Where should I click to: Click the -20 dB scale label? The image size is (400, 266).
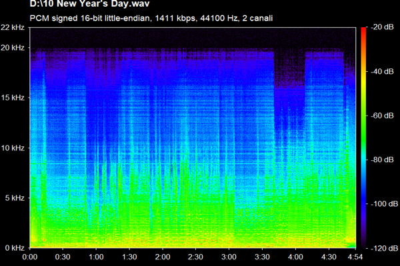pyautogui.click(x=382, y=27)
